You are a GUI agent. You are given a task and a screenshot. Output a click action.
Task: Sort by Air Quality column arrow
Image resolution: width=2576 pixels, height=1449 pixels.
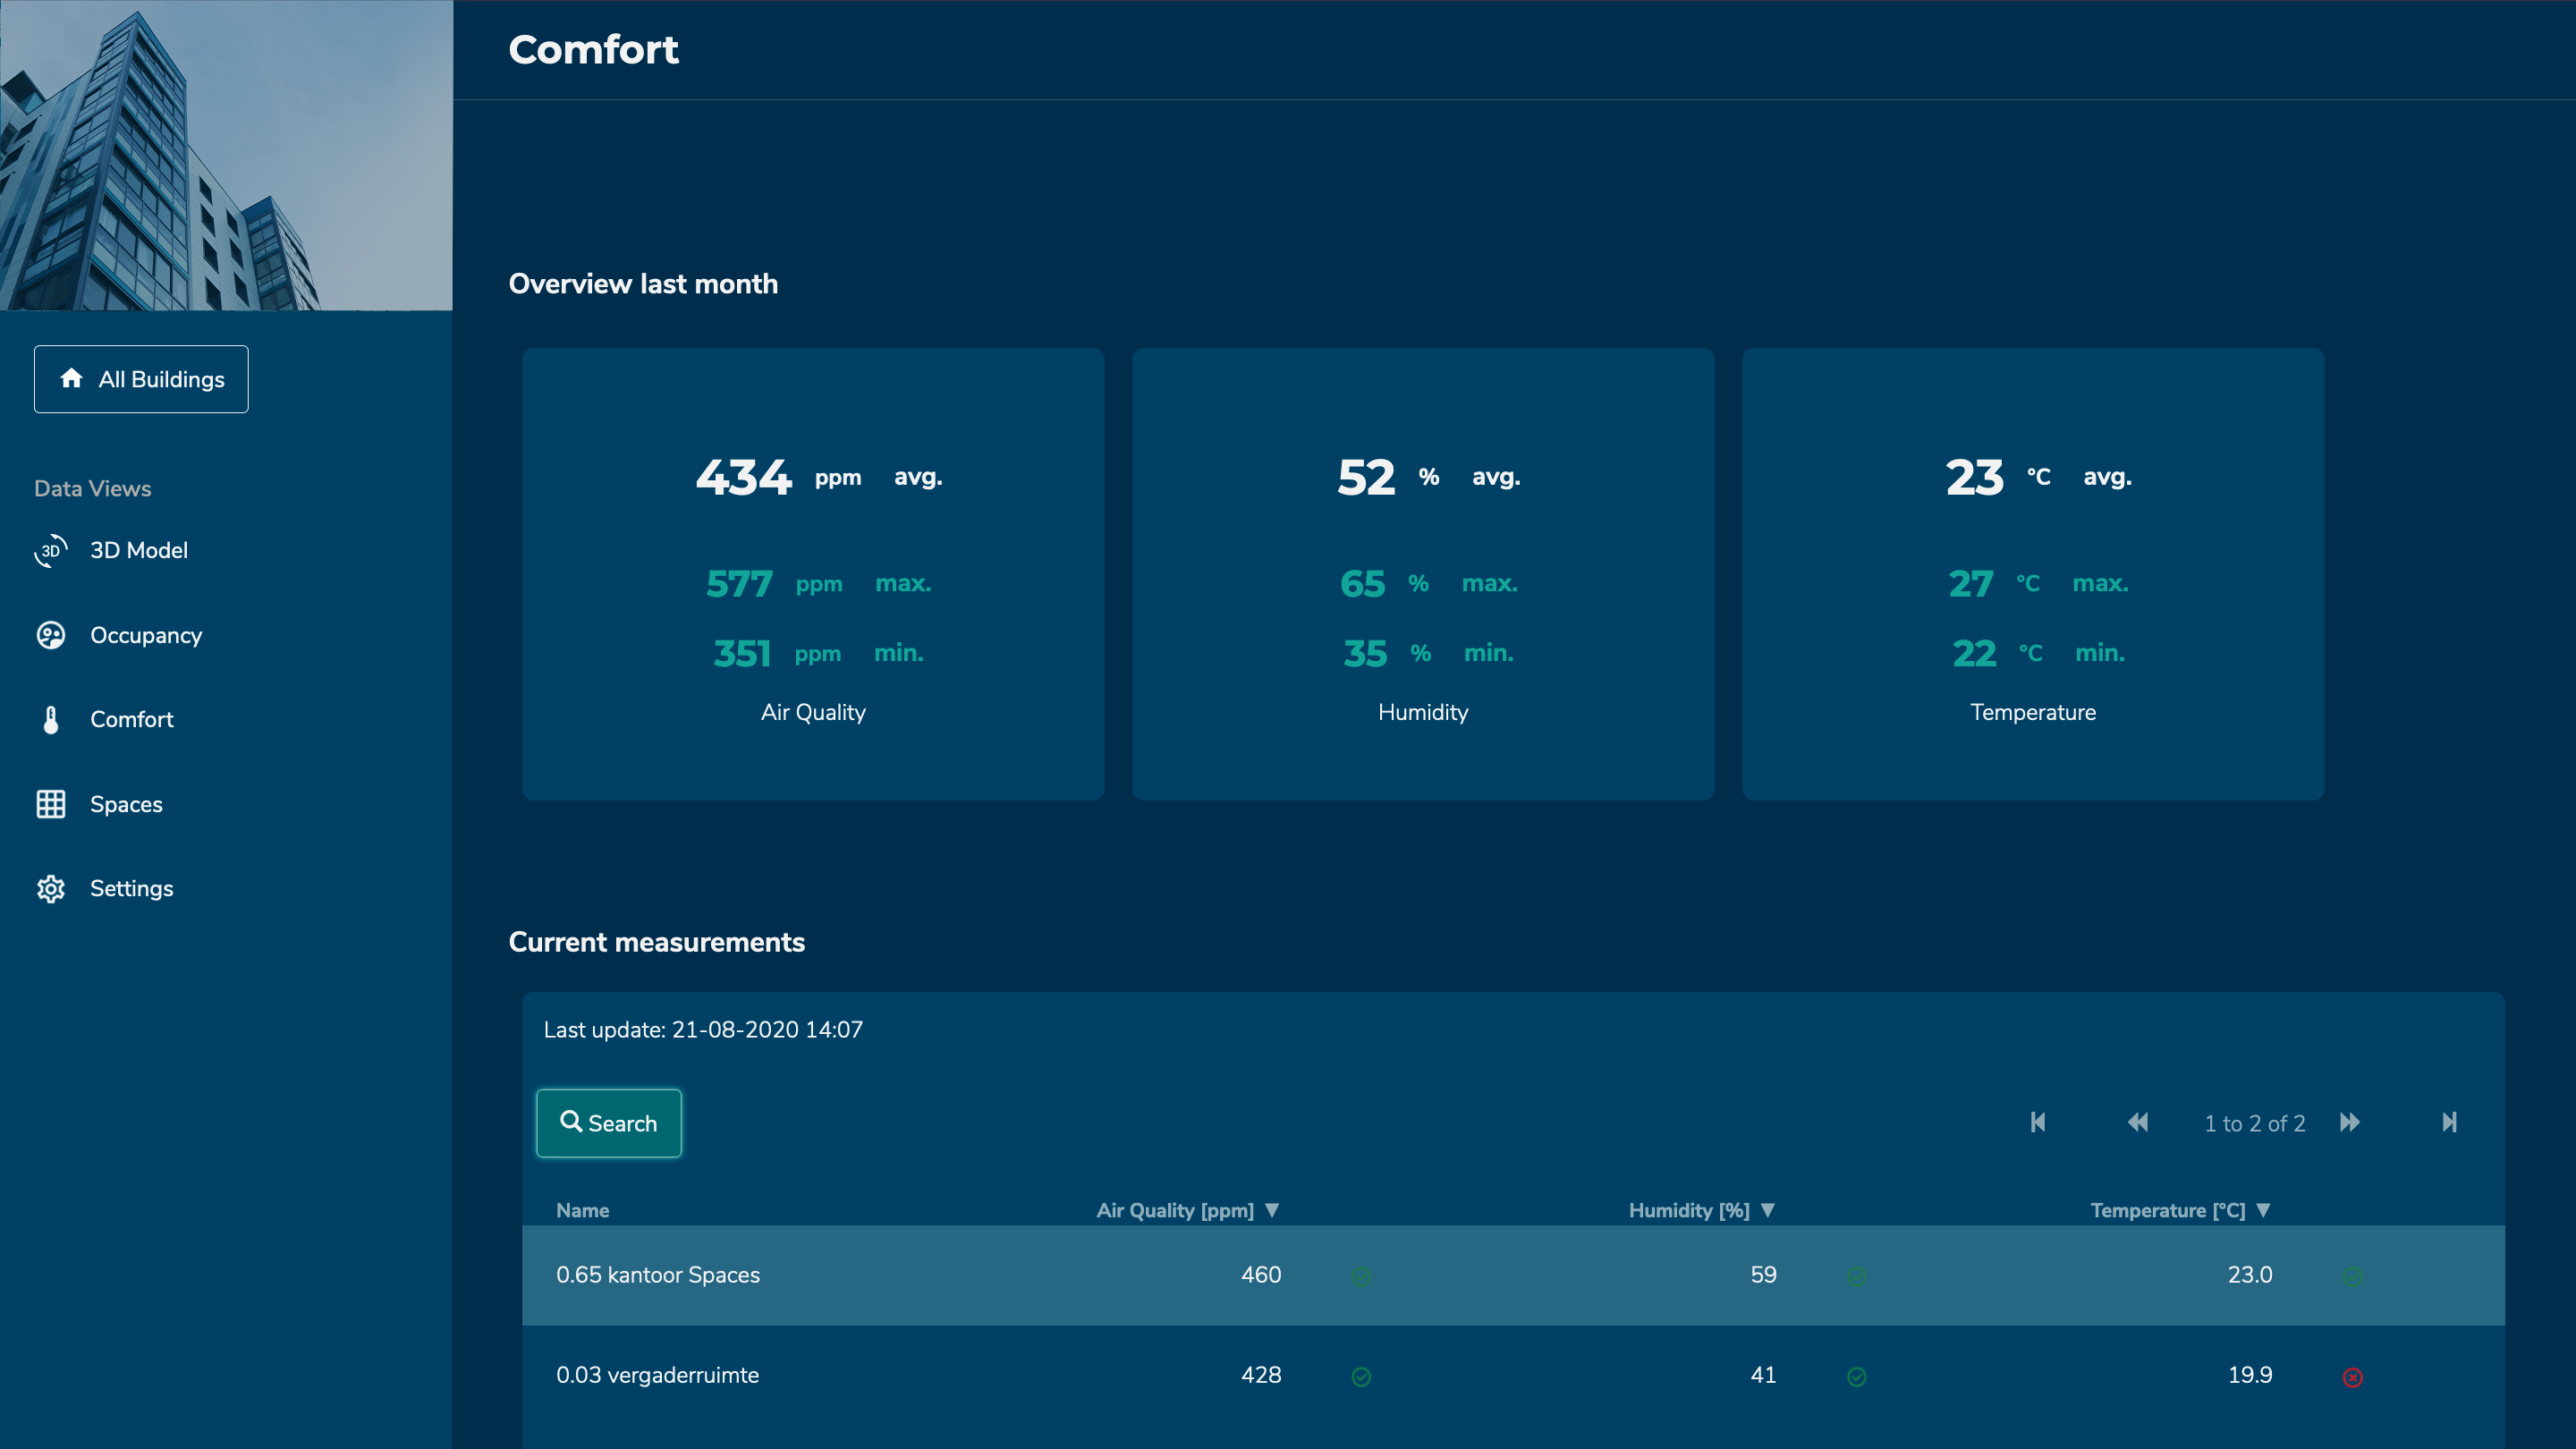[x=1272, y=1210]
